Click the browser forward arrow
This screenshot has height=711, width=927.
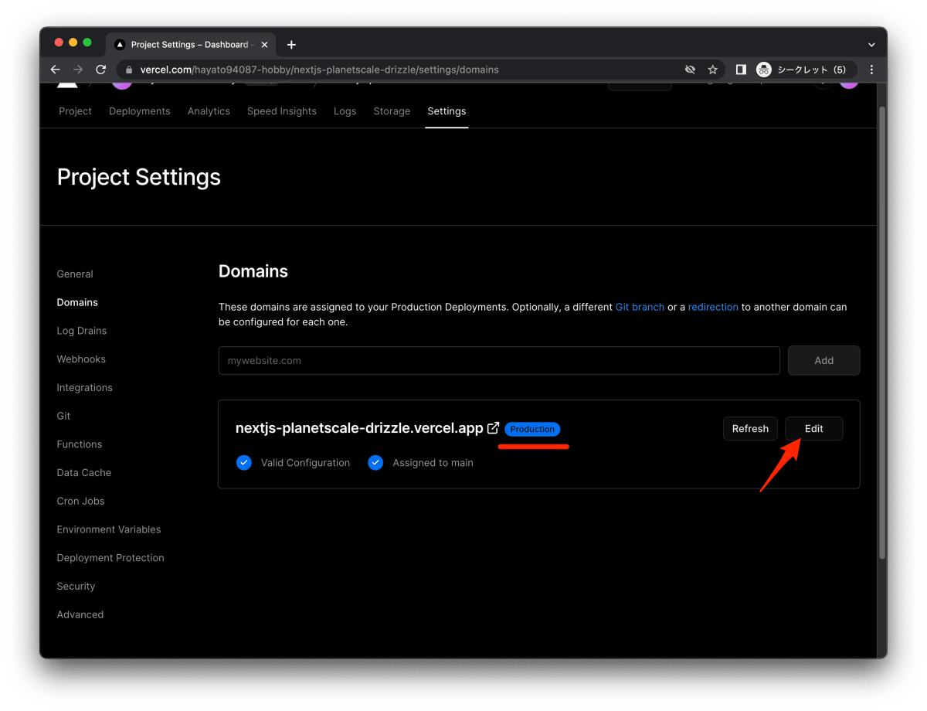click(78, 70)
